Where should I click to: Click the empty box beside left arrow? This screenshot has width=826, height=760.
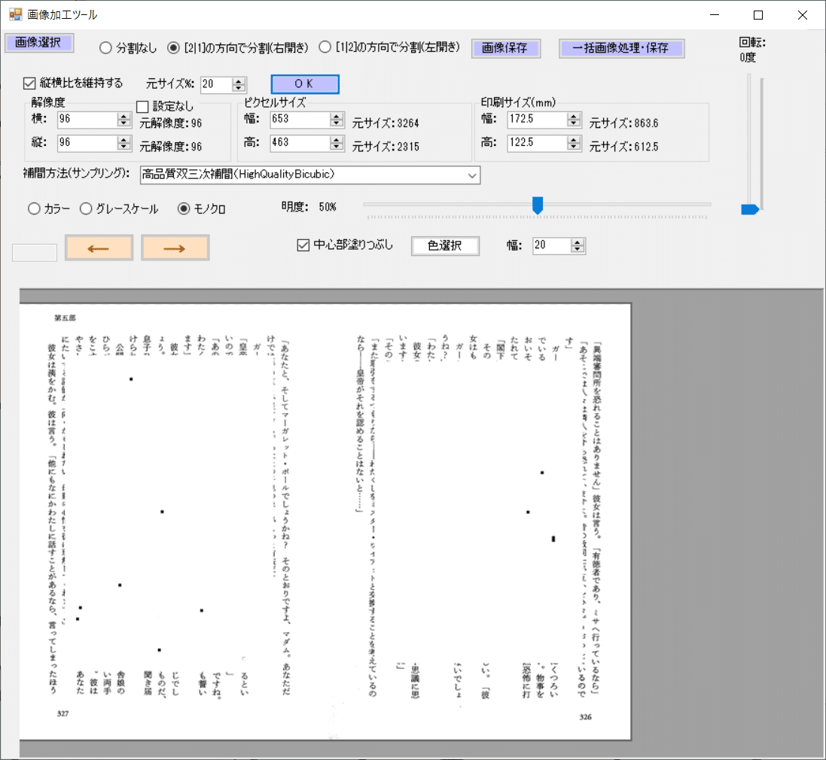pyautogui.click(x=35, y=253)
